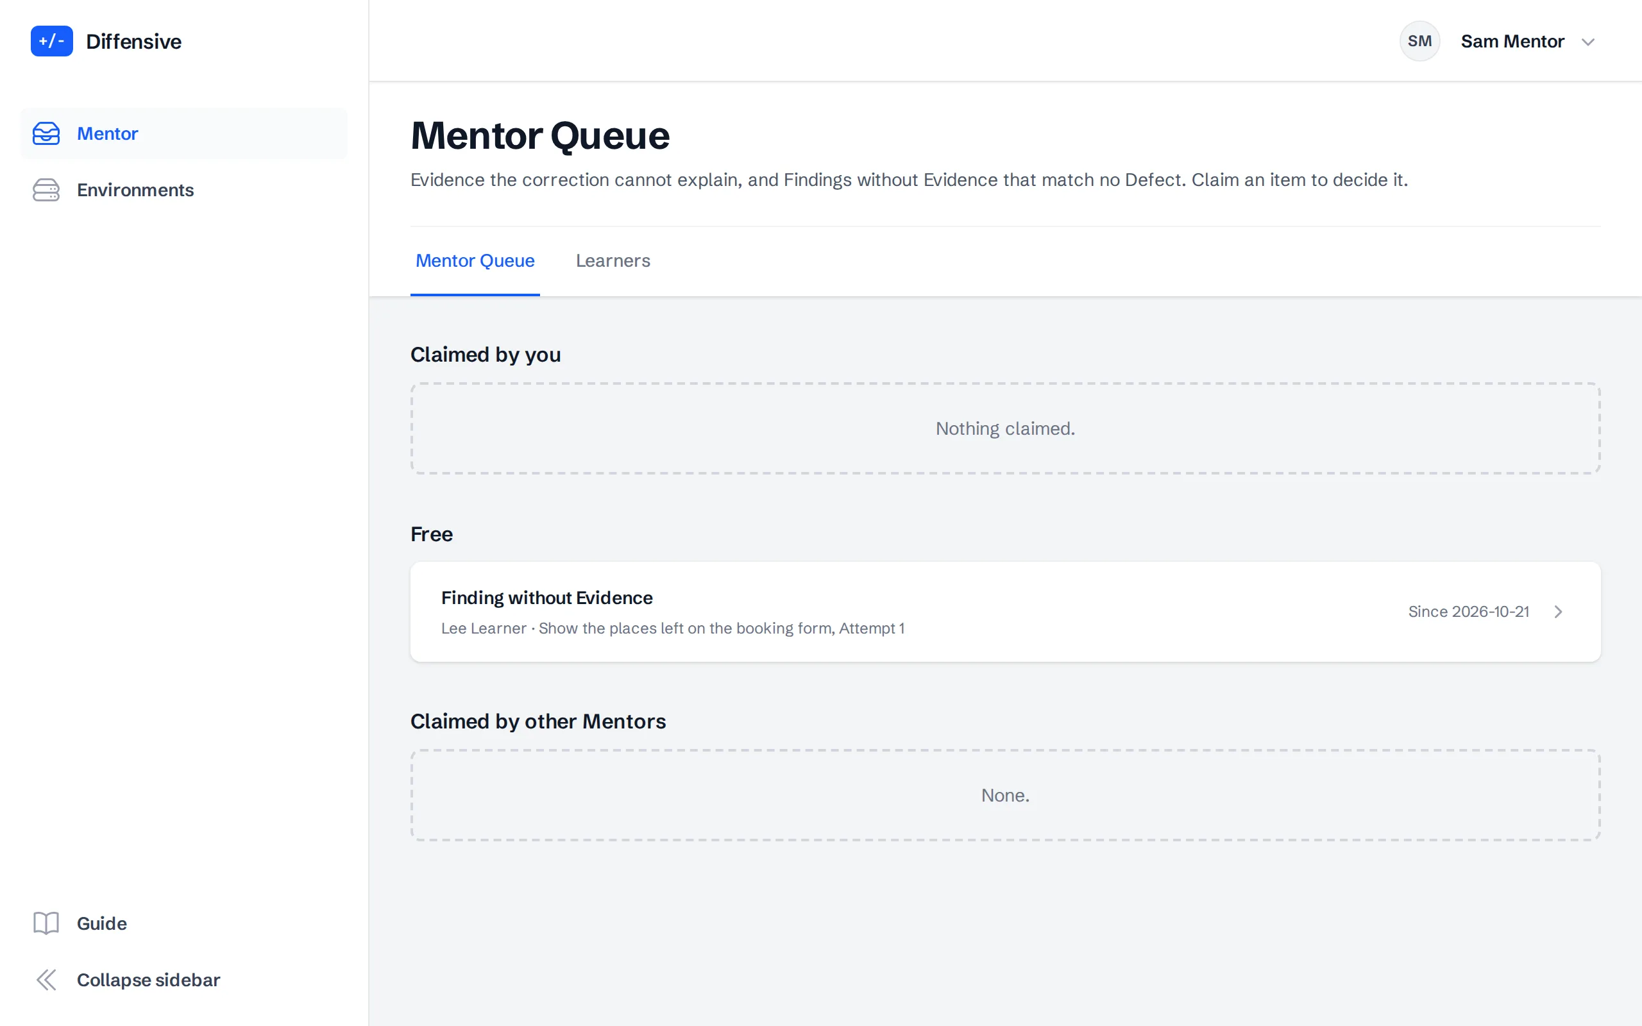The image size is (1642, 1026).
Task: Click the Diffensive +/- logo icon
Action: pyautogui.click(x=51, y=42)
